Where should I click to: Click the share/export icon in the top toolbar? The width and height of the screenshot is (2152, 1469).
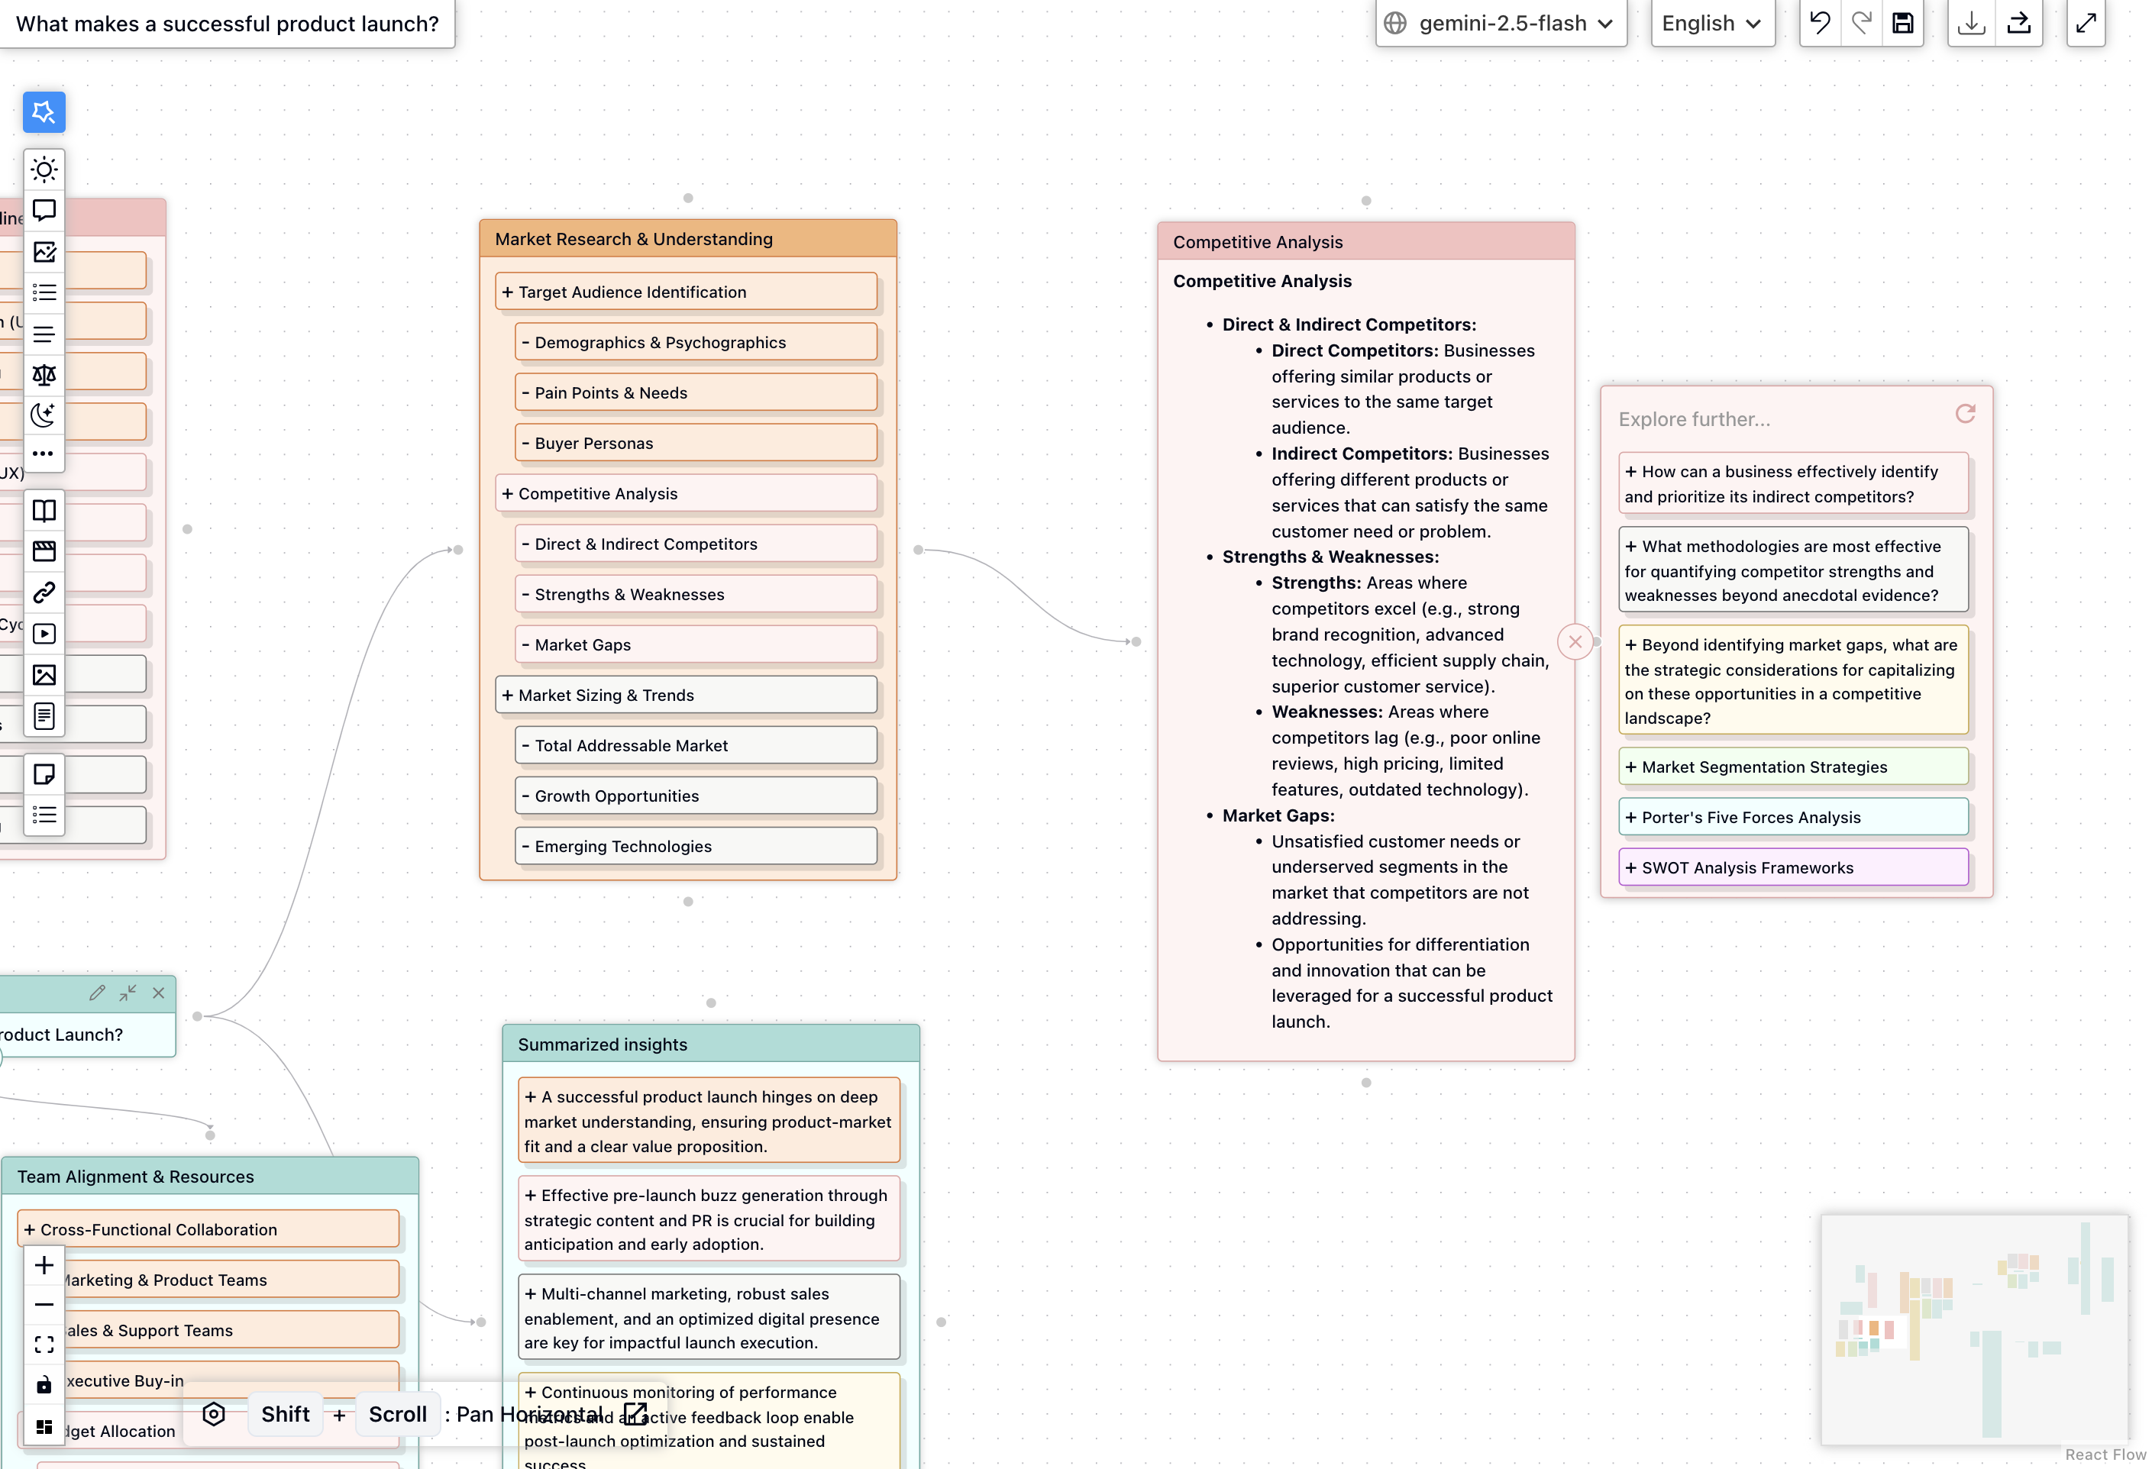2018,23
